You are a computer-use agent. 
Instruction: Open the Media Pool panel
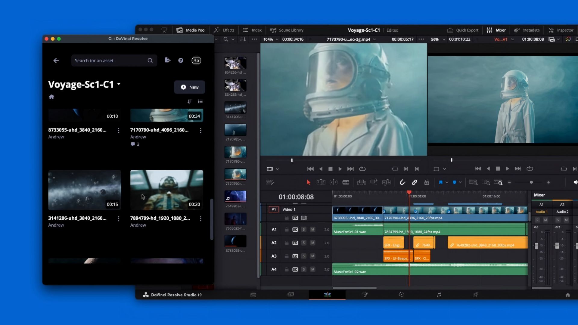pos(191,30)
